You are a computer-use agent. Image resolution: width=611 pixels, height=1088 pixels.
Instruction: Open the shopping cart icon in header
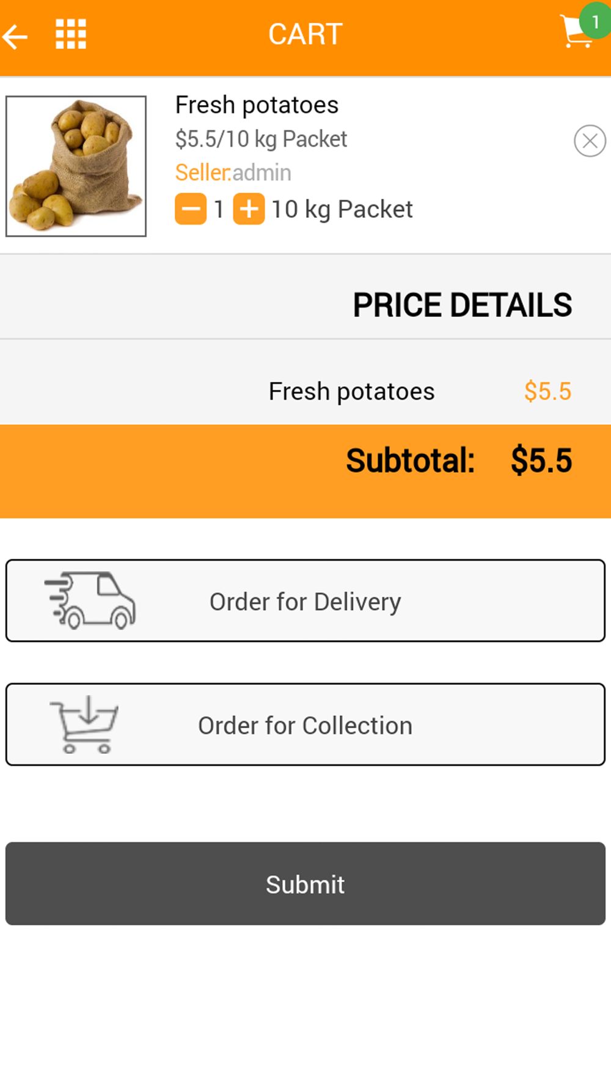pos(574,33)
